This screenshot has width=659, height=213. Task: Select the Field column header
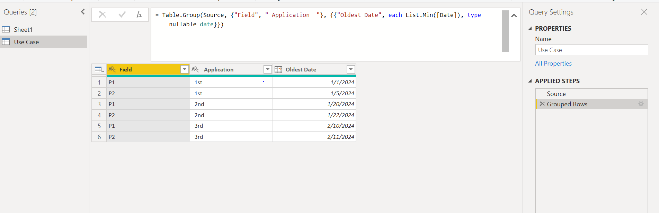148,69
